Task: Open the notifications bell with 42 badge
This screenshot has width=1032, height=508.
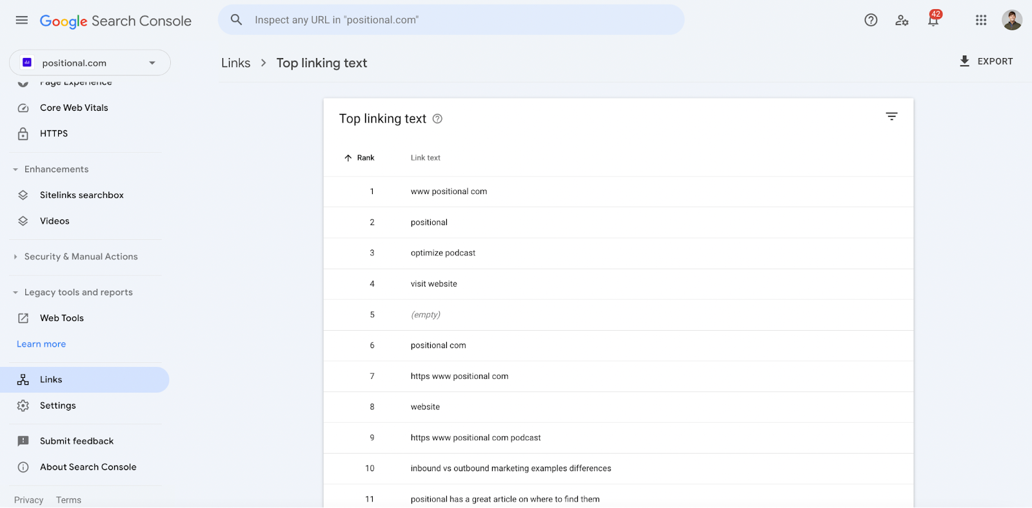Action: [x=934, y=19]
